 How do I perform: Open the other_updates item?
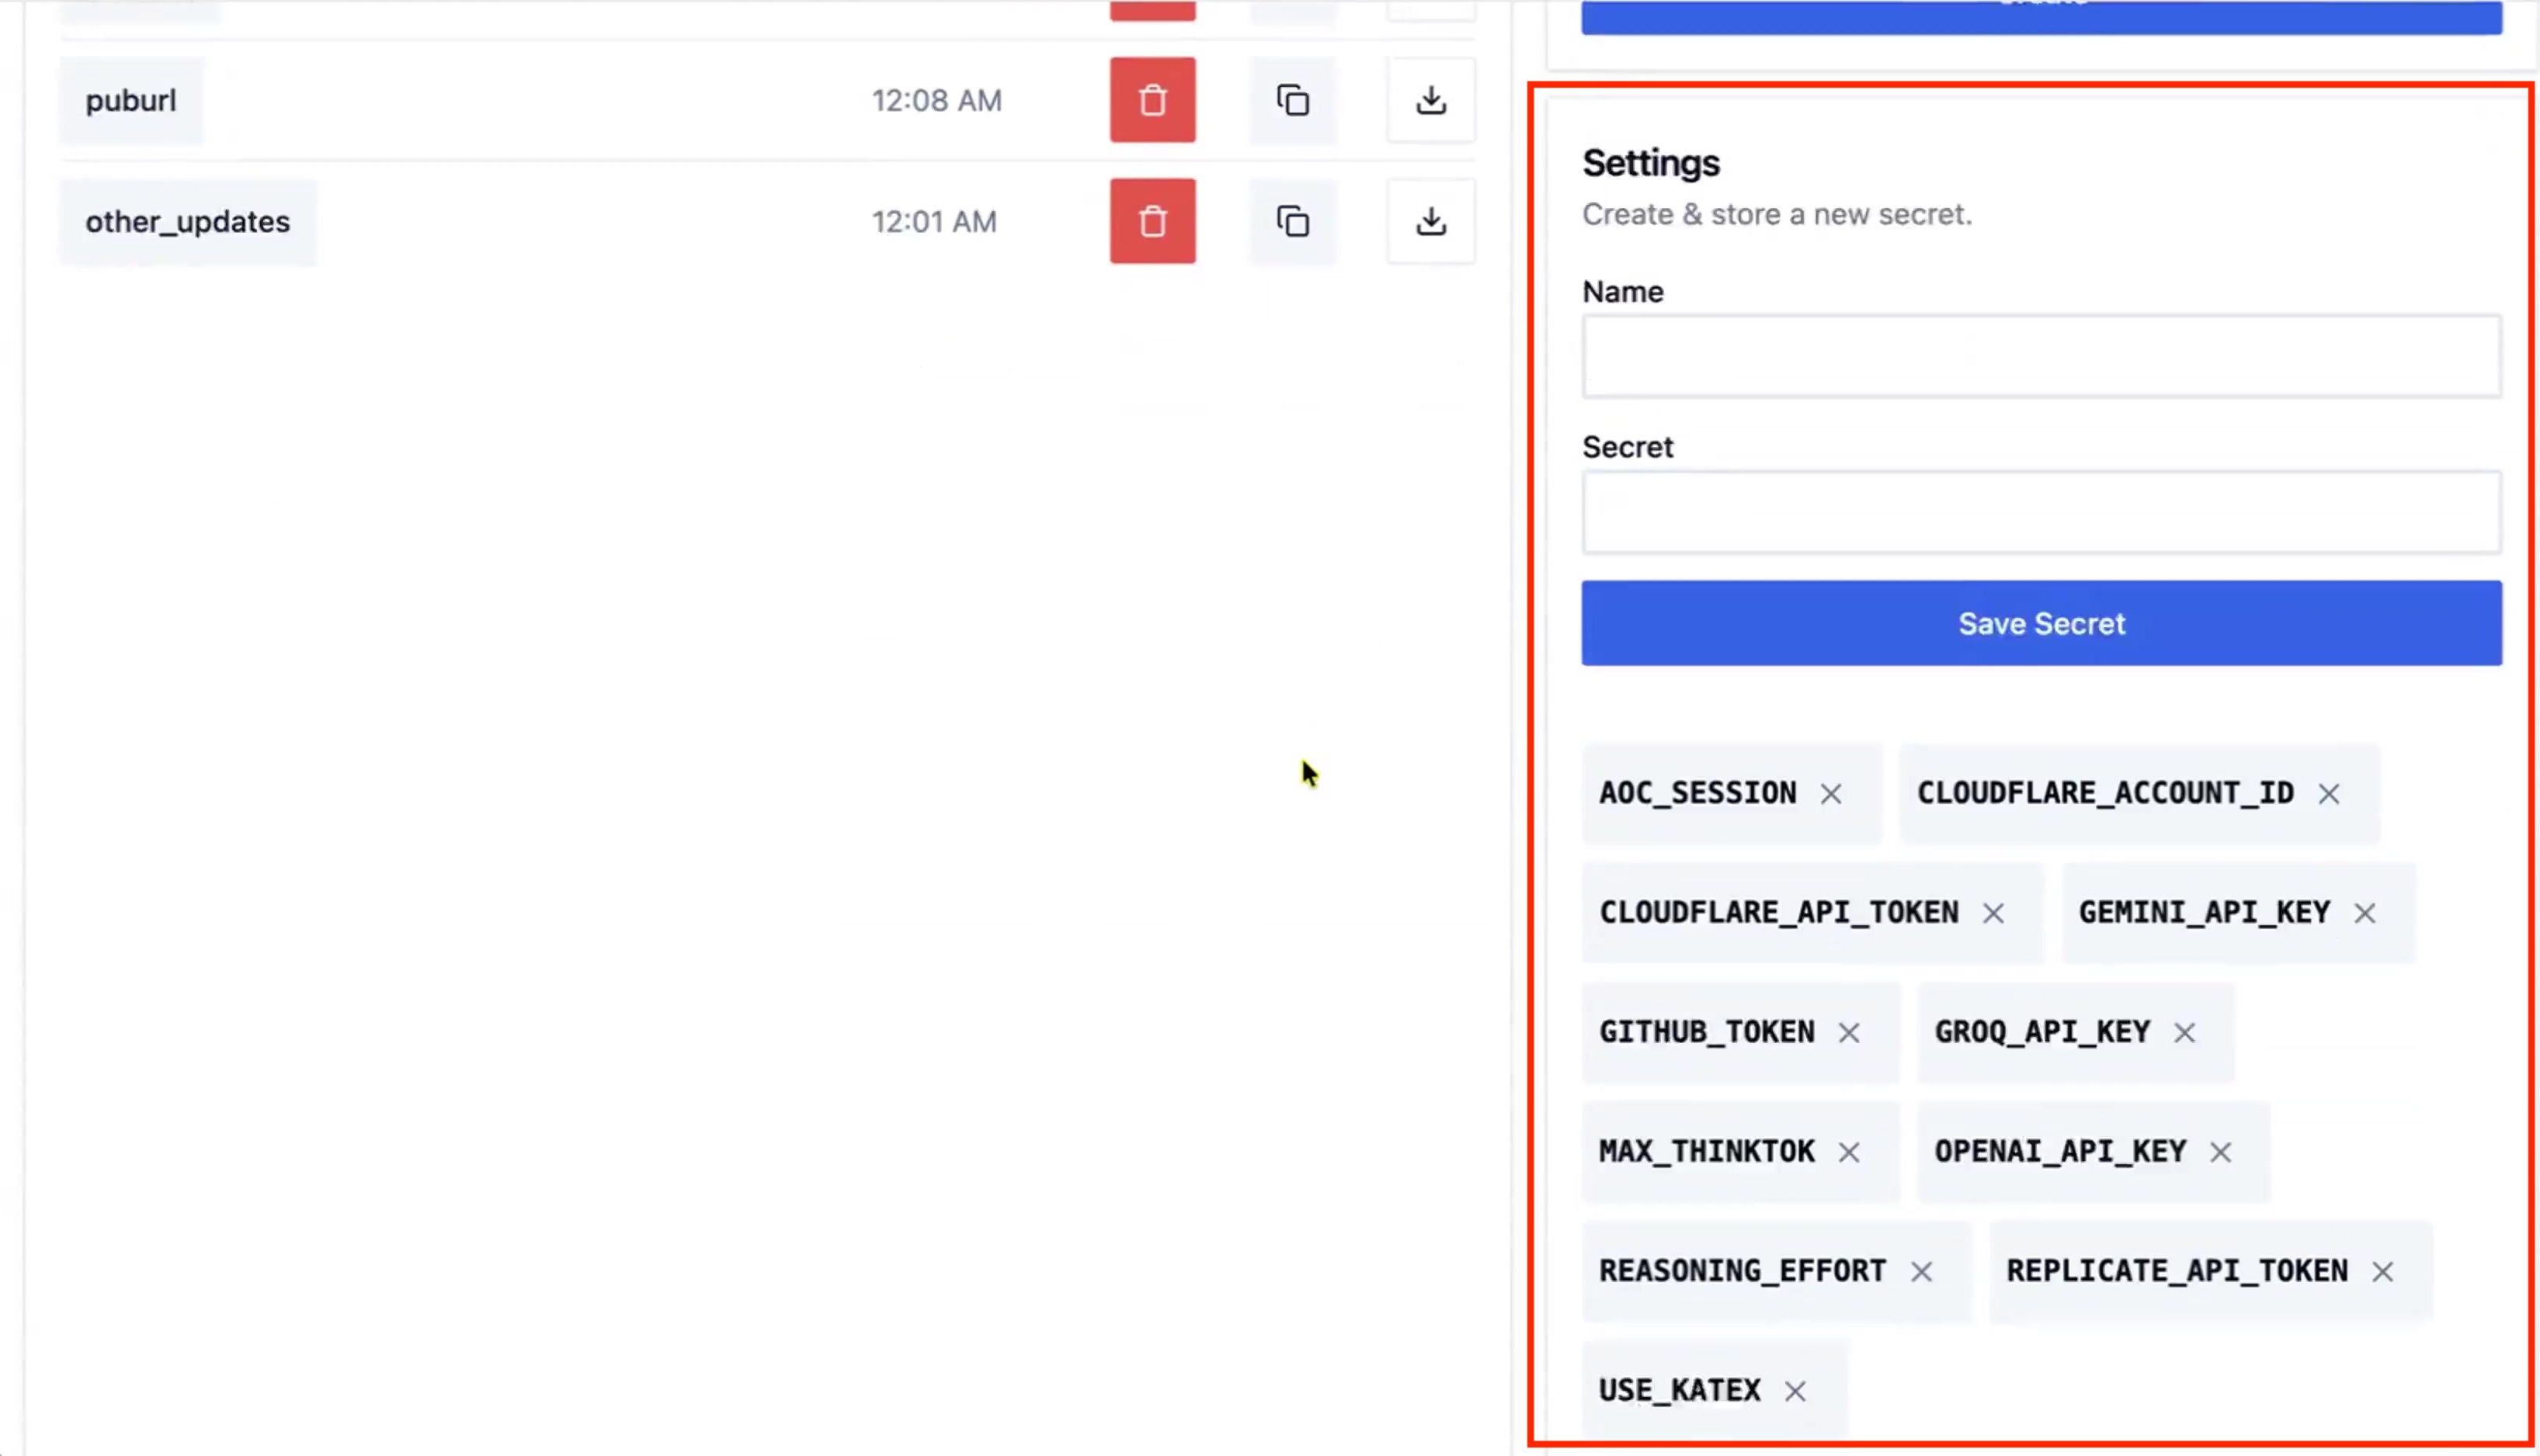[187, 221]
